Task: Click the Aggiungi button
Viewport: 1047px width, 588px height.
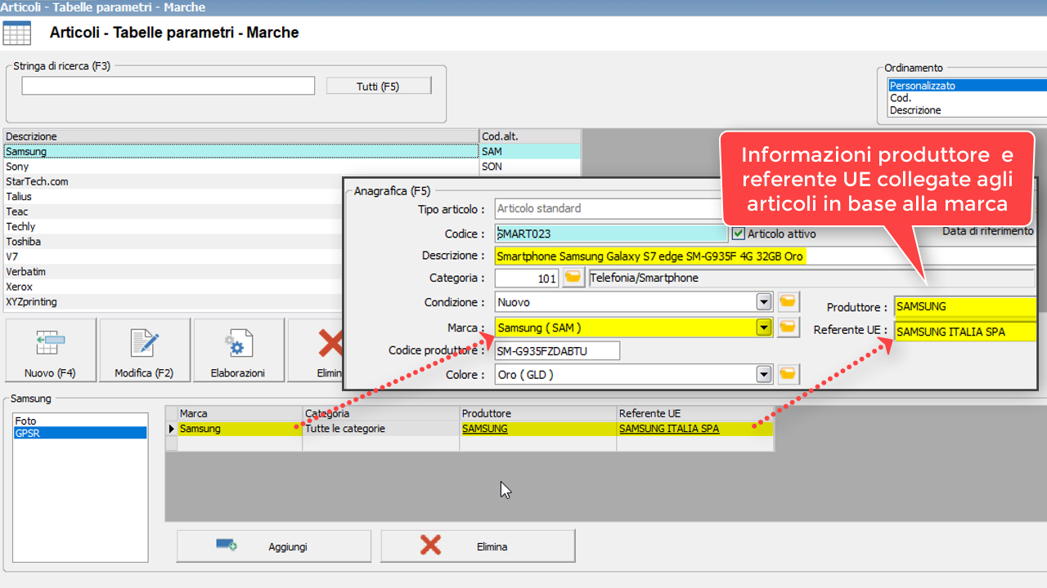Action: pyautogui.click(x=273, y=546)
